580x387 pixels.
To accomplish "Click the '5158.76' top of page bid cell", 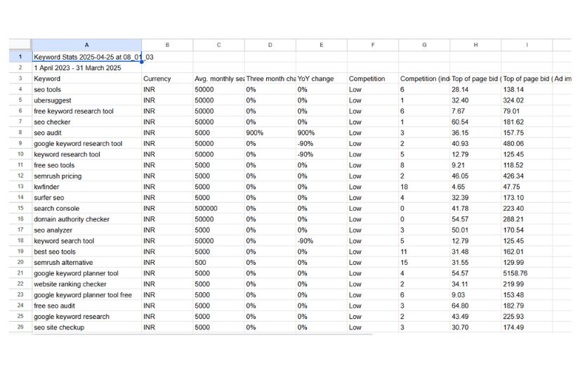I will tap(527, 273).
